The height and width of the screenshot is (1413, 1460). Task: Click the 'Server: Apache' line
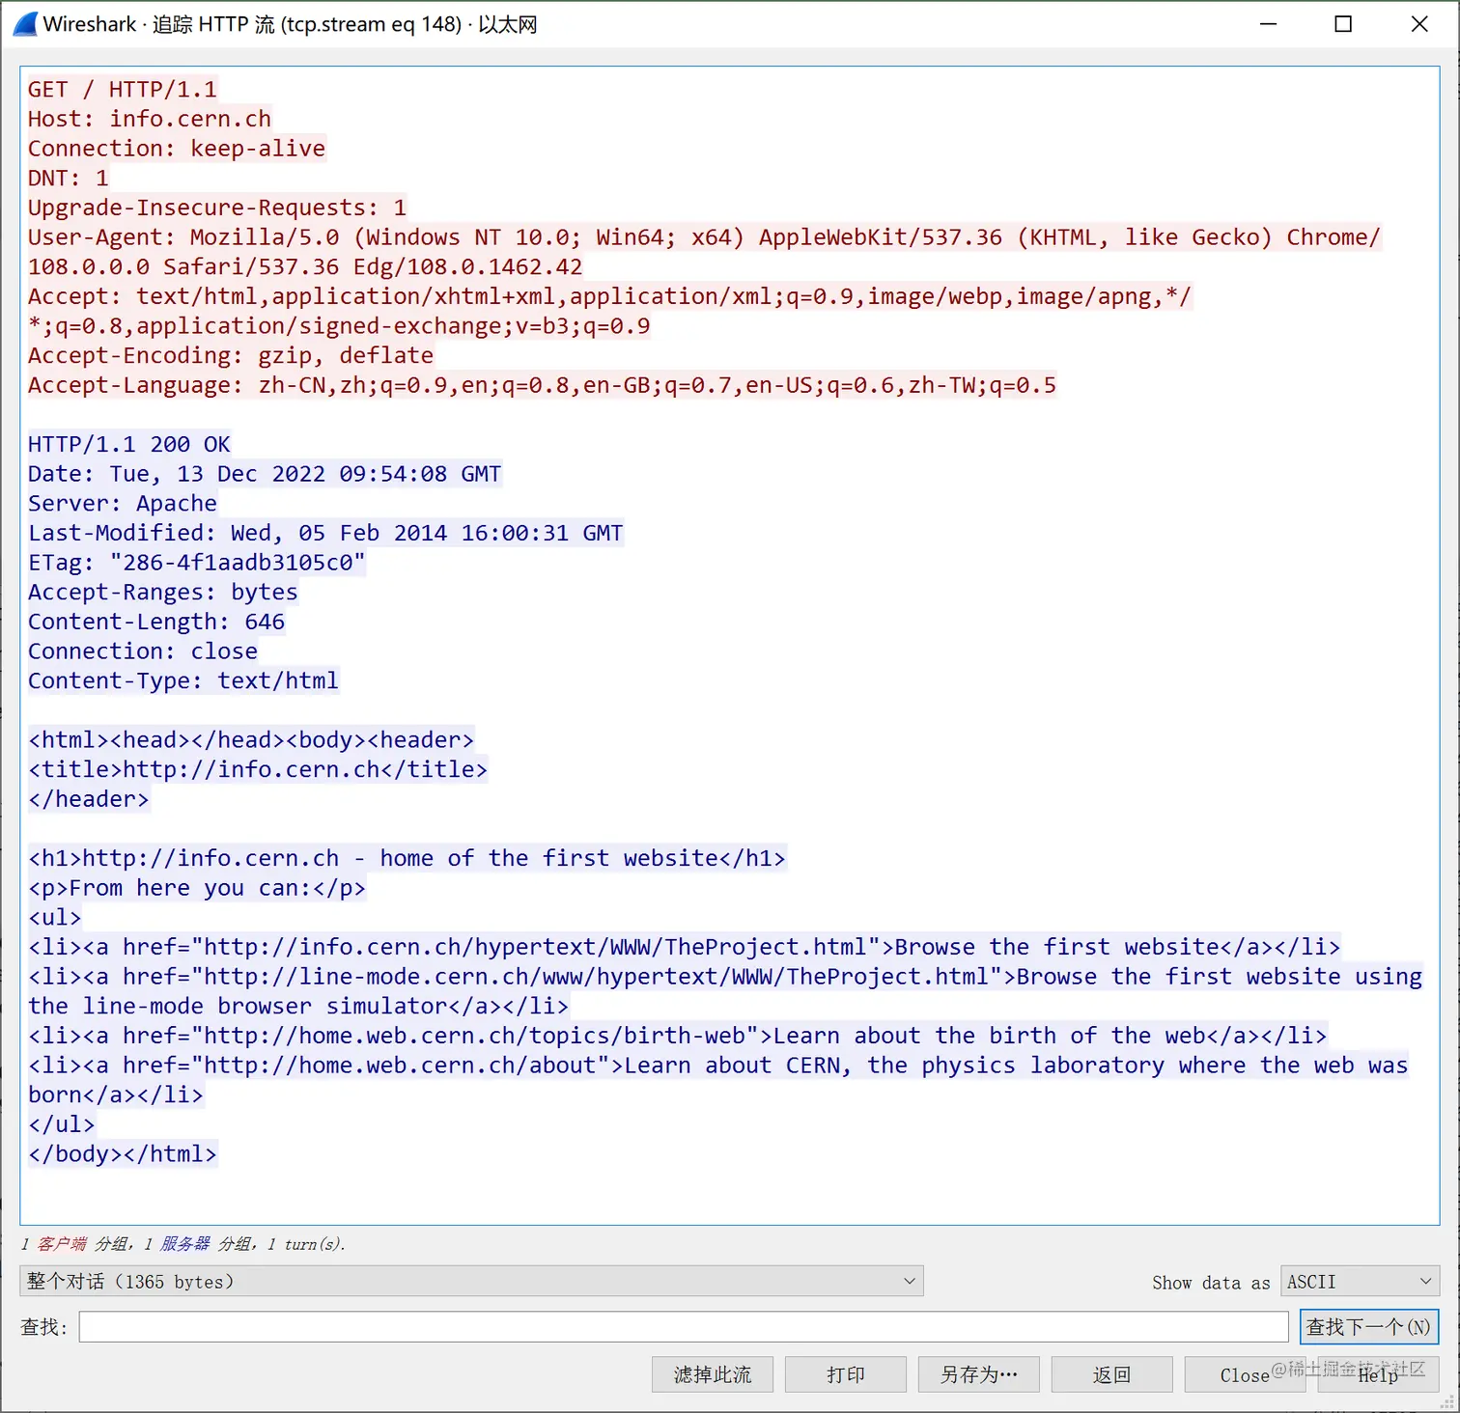point(123,503)
